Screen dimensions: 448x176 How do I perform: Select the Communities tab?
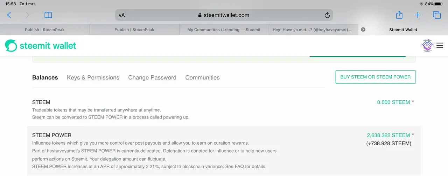pyautogui.click(x=202, y=77)
